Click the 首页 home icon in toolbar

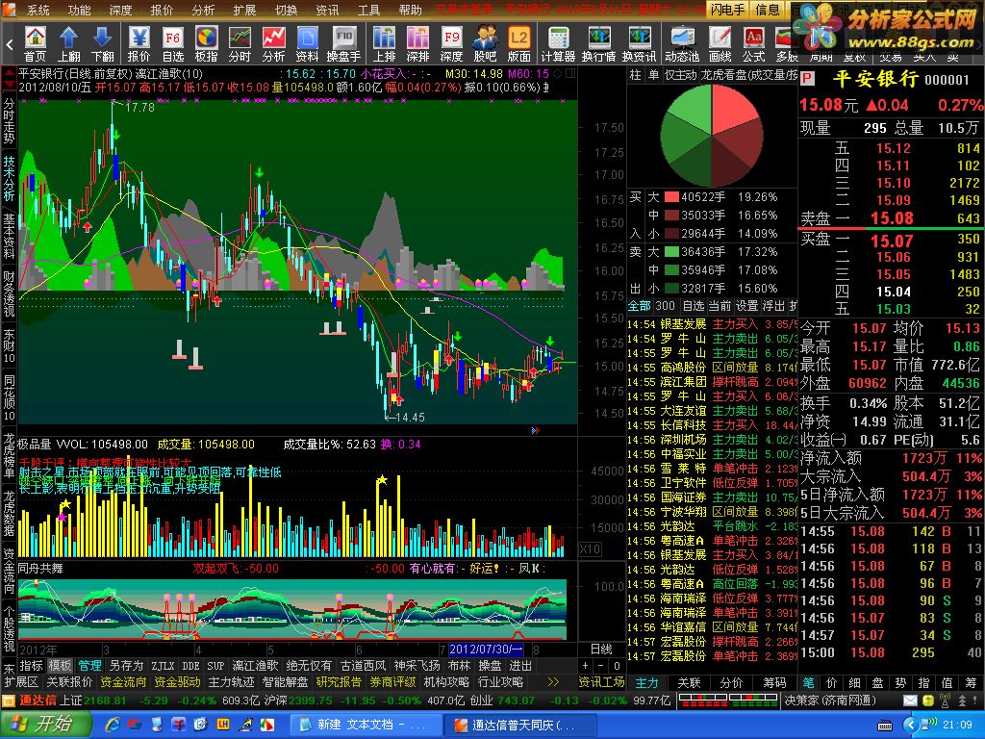point(36,44)
